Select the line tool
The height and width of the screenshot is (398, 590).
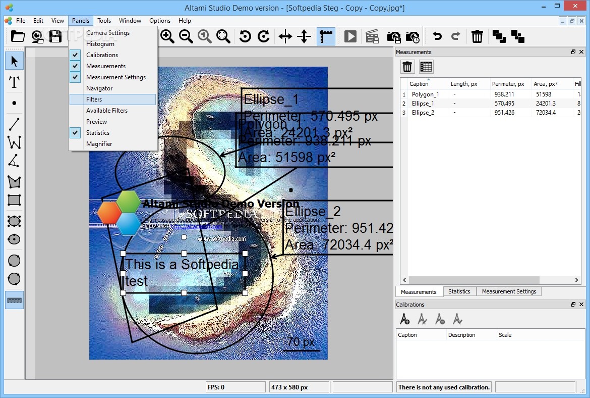point(14,124)
